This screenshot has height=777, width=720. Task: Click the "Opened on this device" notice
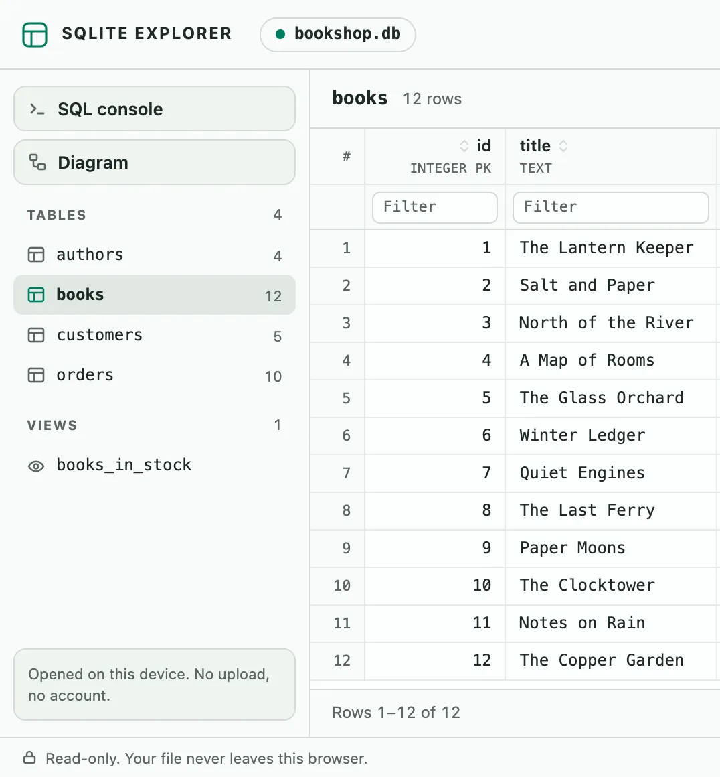pyautogui.click(x=155, y=685)
